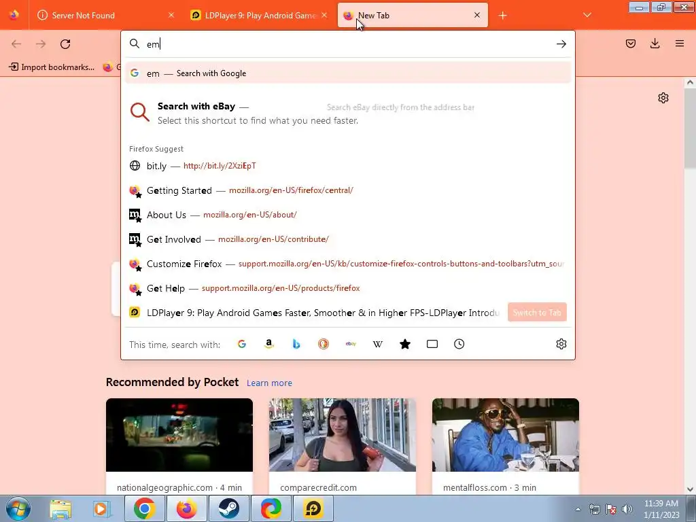Search this time with Bing icon
Image resolution: width=696 pixels, height=522 pixels.
click(x=296, y=344)
